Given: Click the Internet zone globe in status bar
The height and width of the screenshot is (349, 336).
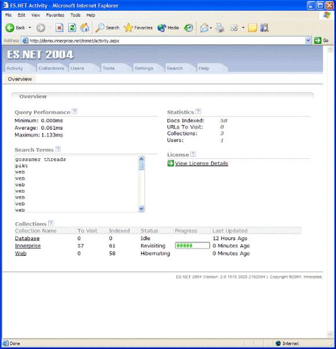Looking at the screenshot, I should 278,343.
